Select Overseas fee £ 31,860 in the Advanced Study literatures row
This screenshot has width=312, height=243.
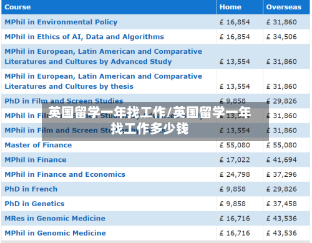tap(281, 62)
